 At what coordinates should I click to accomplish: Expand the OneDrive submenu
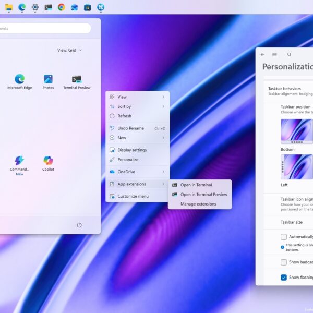[138, 172]
